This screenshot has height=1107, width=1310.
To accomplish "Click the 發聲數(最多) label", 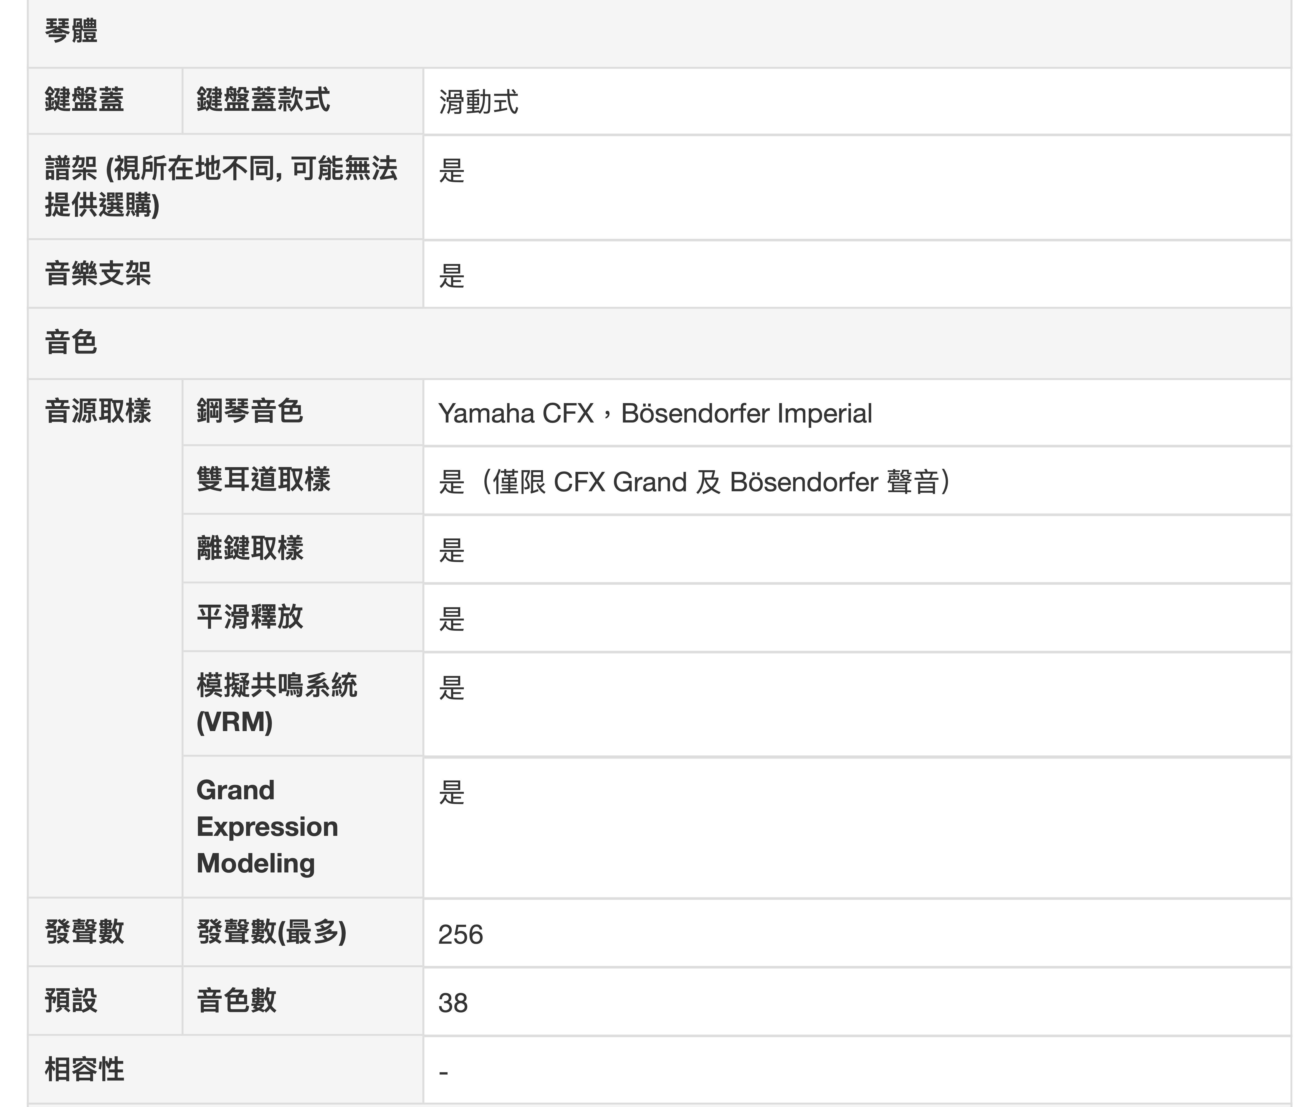I will tap(271, 932).
